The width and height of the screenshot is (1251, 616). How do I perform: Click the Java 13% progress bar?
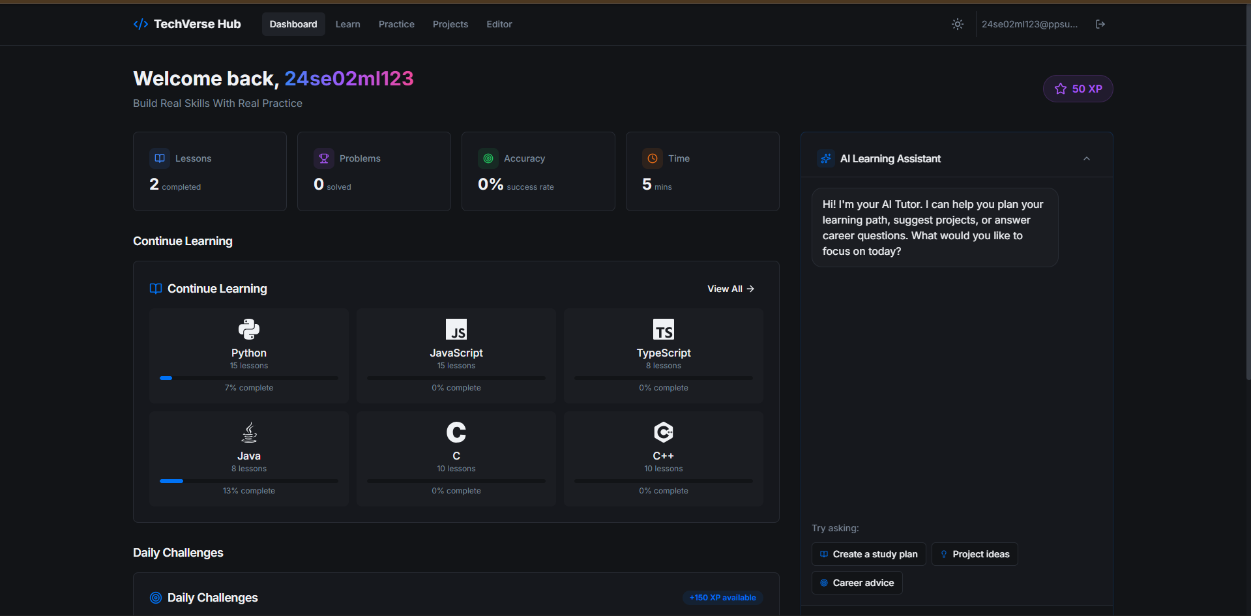point(248,480)
